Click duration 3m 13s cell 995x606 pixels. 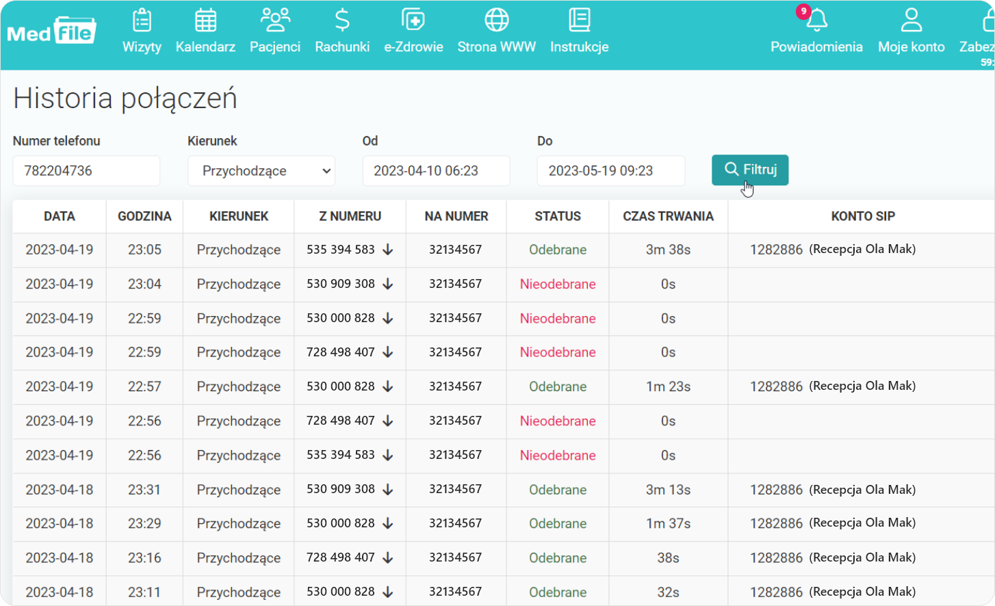click(668, 490)
